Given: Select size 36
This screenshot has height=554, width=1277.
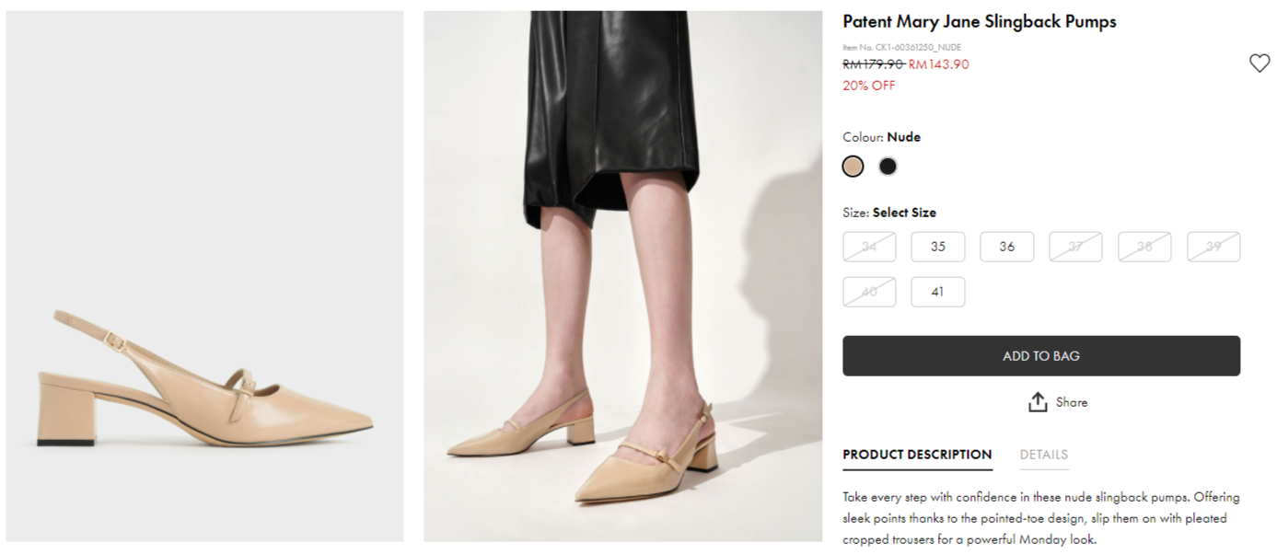Looking at the screenshot, I should click(1006, 247).
